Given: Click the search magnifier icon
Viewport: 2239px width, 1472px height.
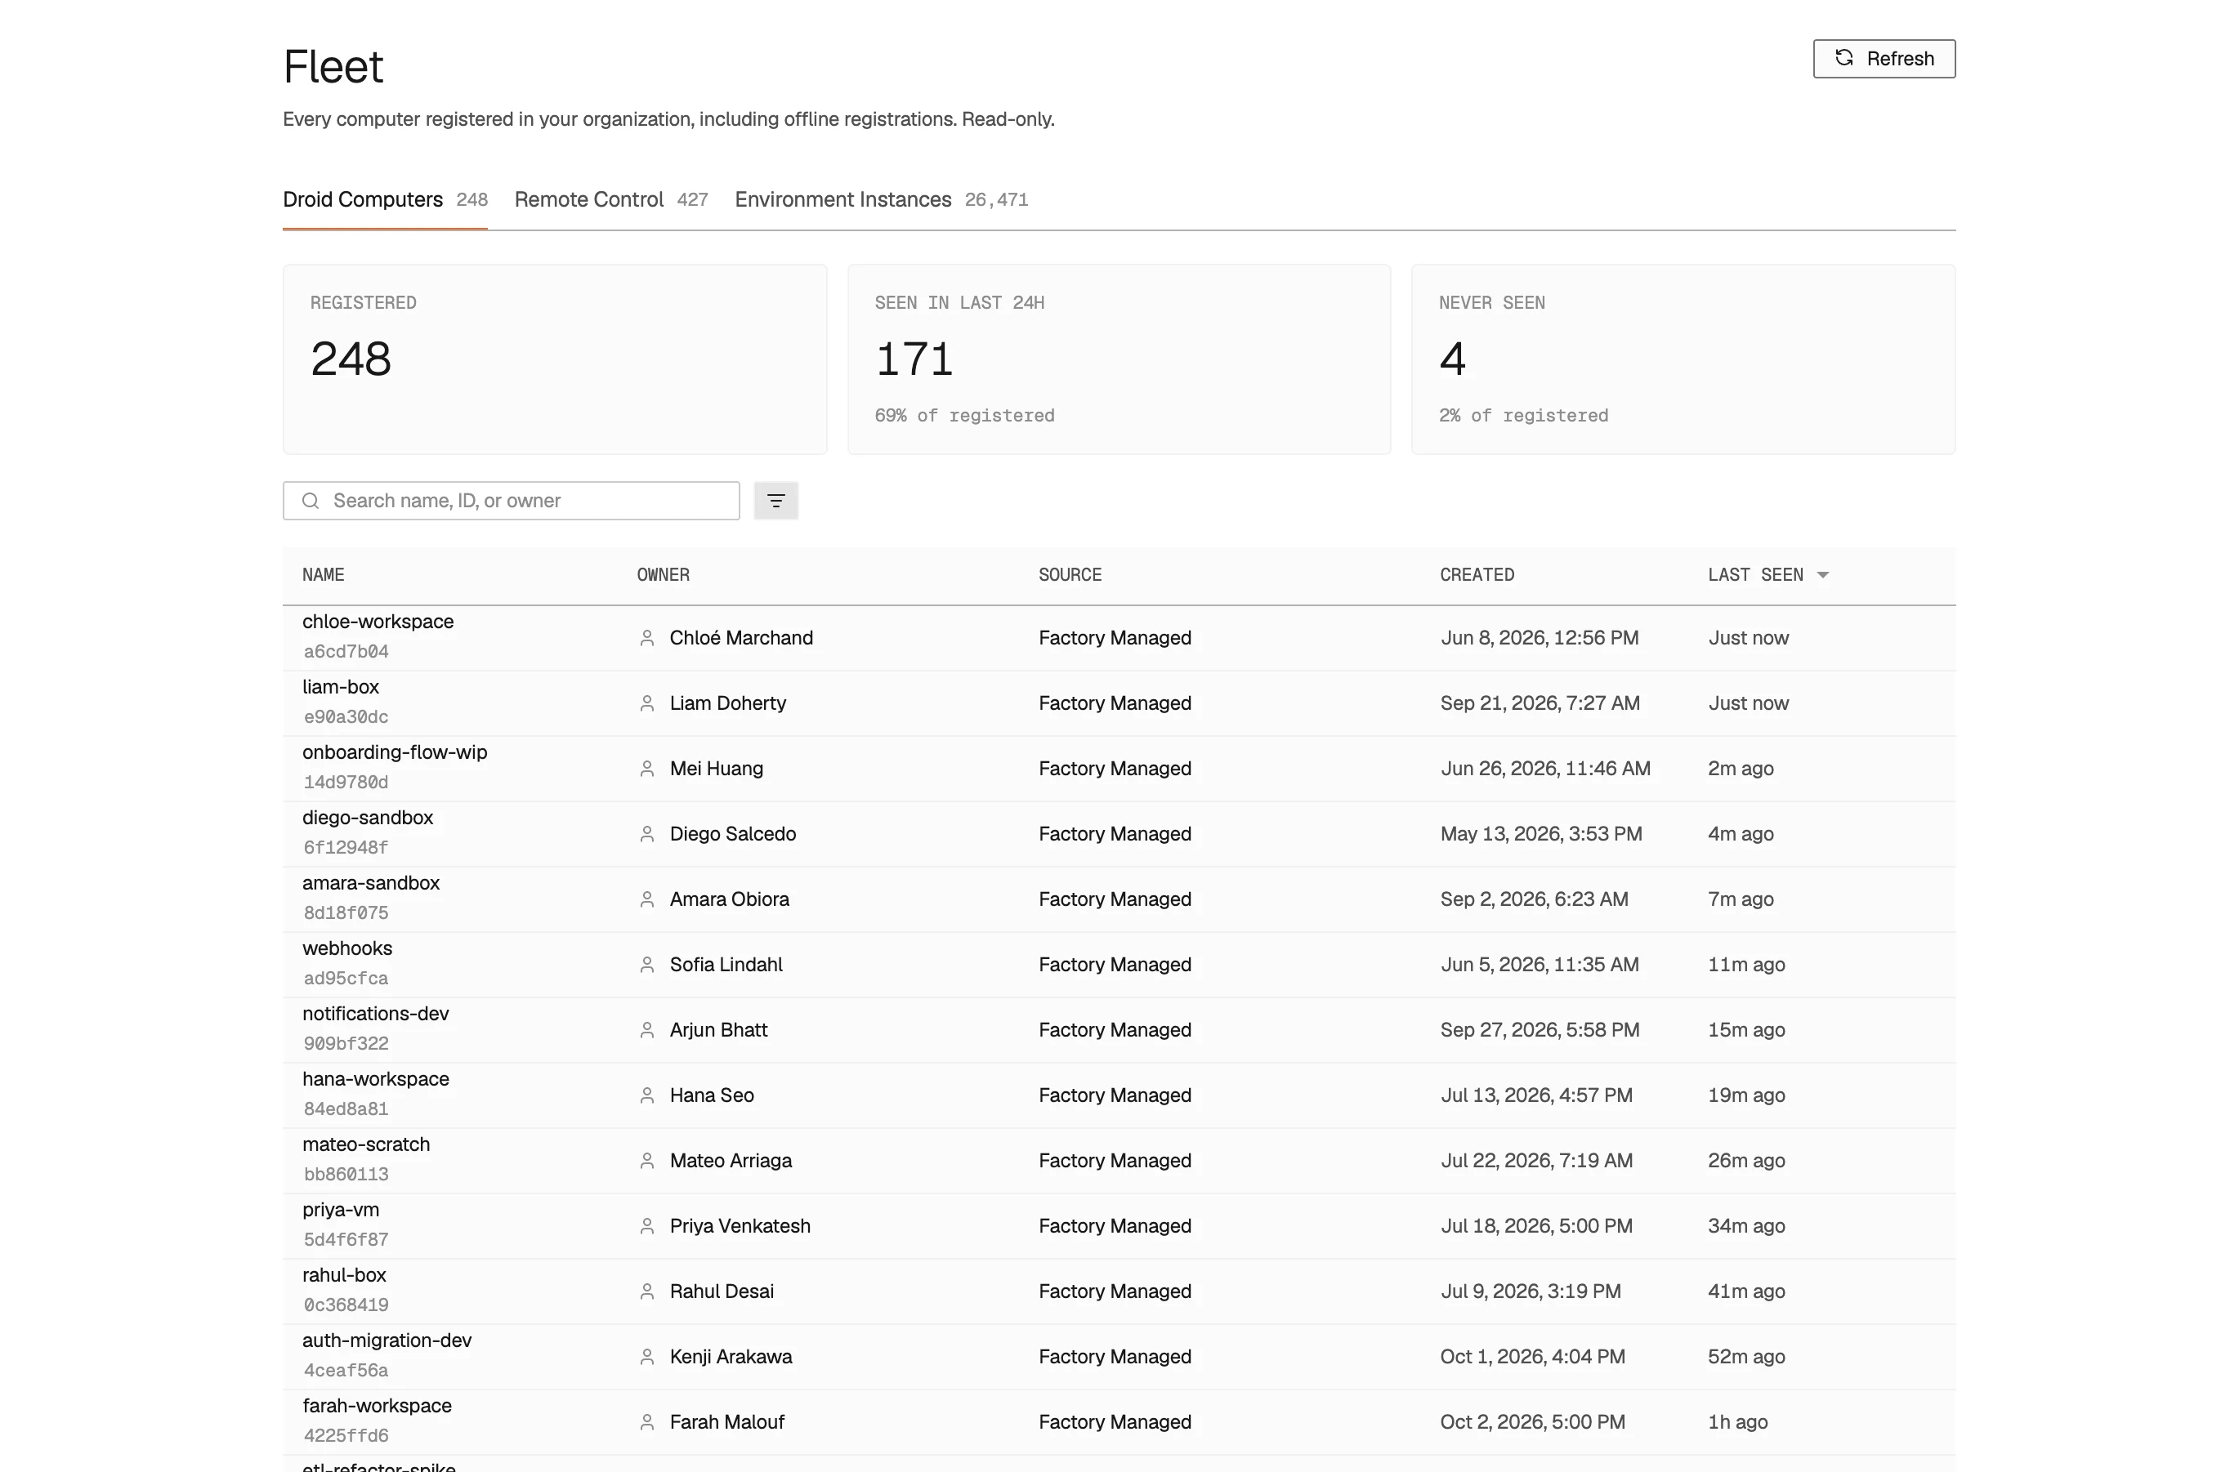Looking at the screenshot, I should point(311,501).
